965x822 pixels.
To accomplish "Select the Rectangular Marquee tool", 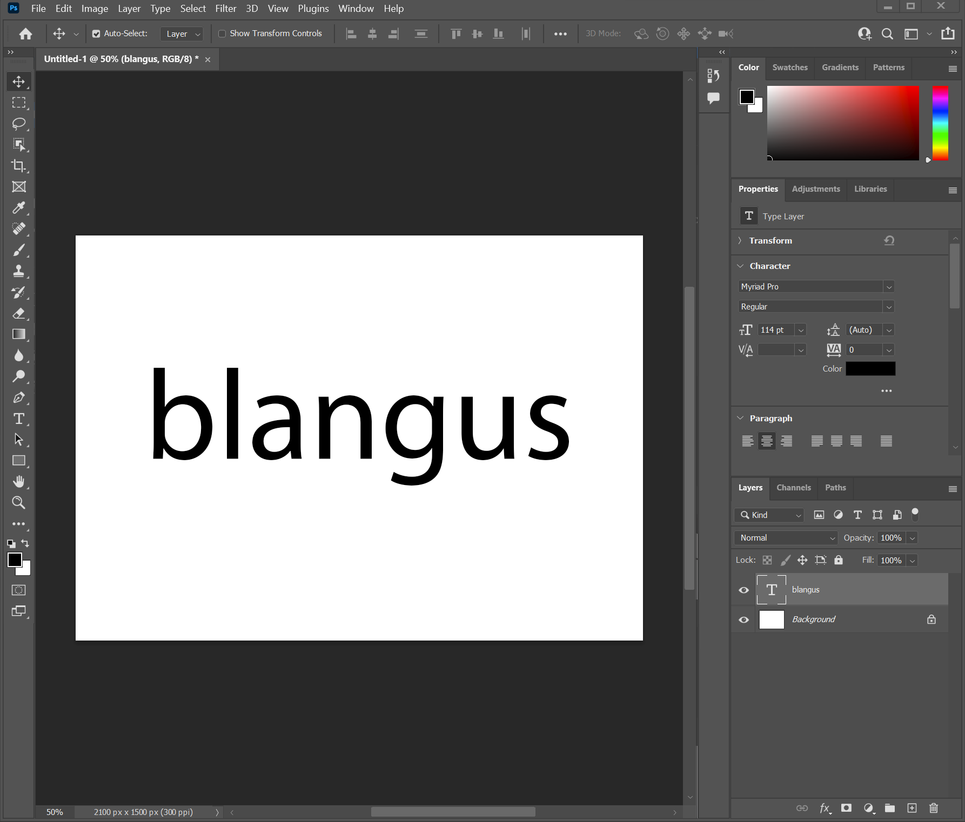I will (x=19, y=103).
